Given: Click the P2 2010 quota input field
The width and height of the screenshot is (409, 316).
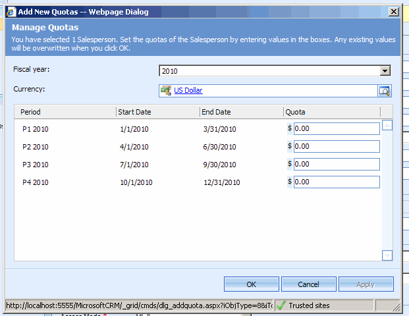Looking at the screenshot, I should [337, 147].
